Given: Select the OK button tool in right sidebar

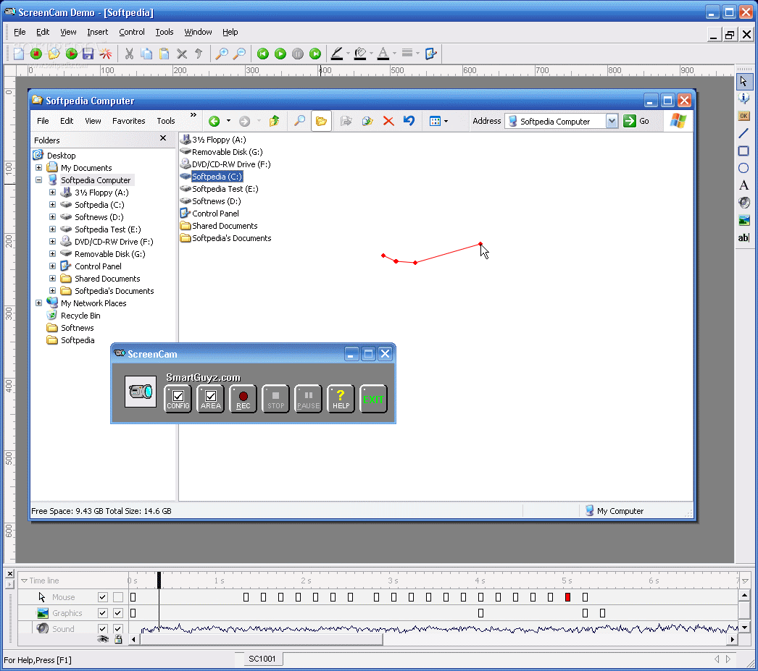Looking at the screenshot, I should (x=744, y=116).
